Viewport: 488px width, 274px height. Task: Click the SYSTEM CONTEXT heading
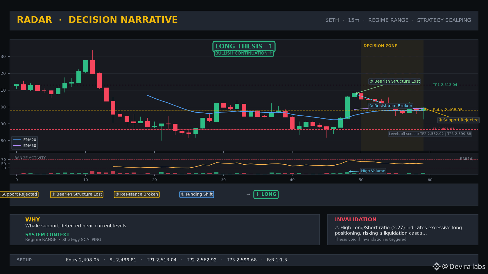(47, 235)
